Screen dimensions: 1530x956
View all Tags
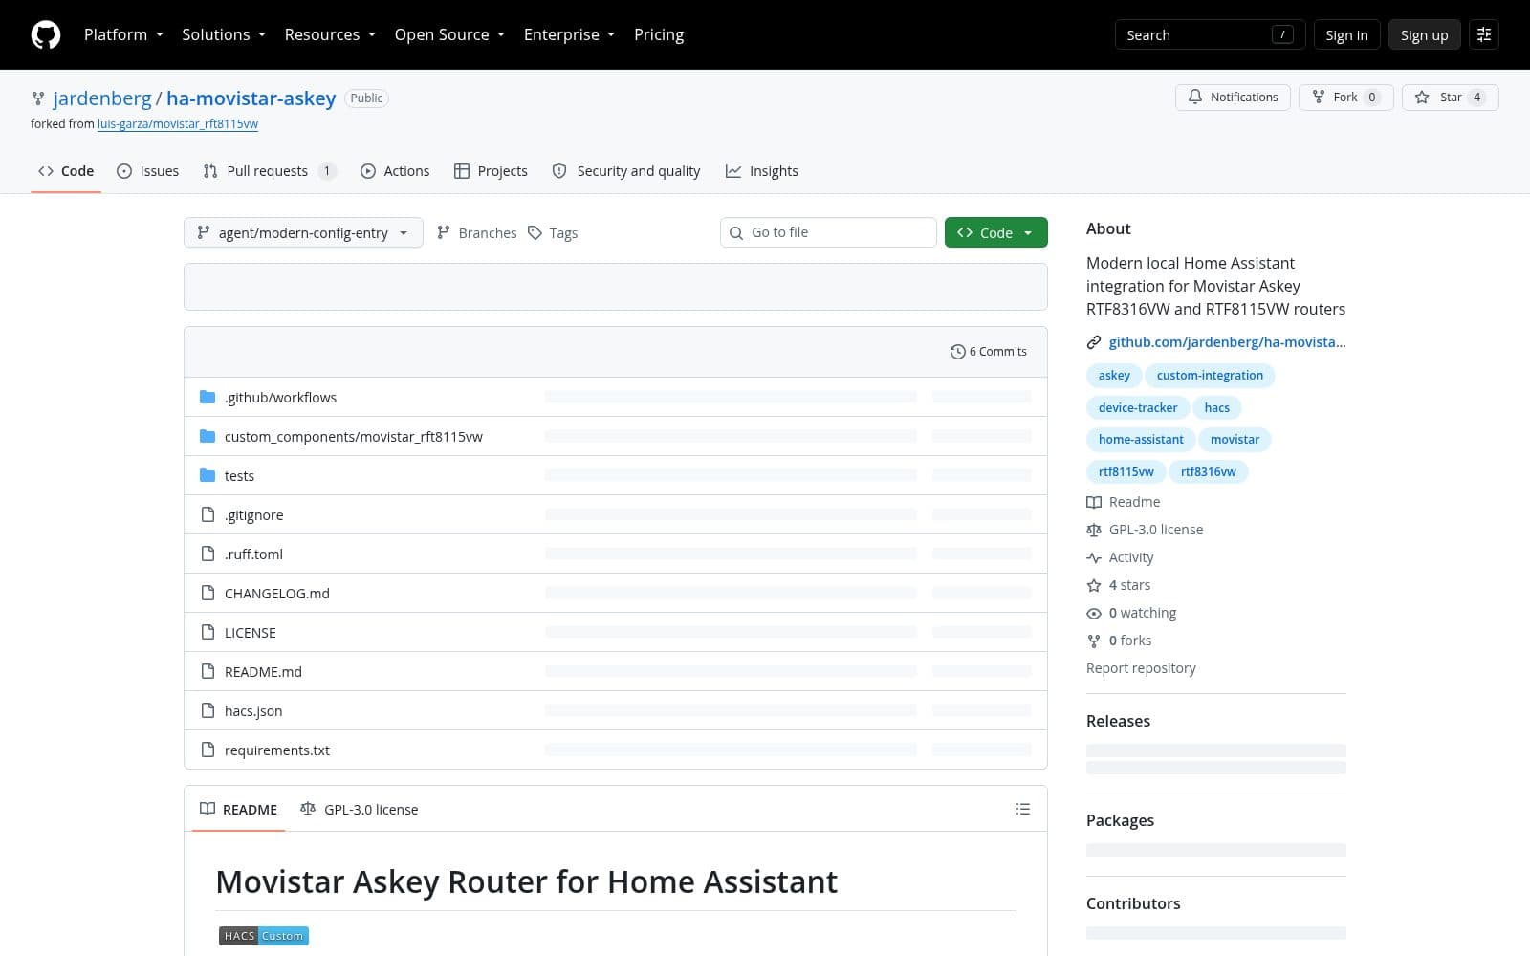[x=553, y=233]
